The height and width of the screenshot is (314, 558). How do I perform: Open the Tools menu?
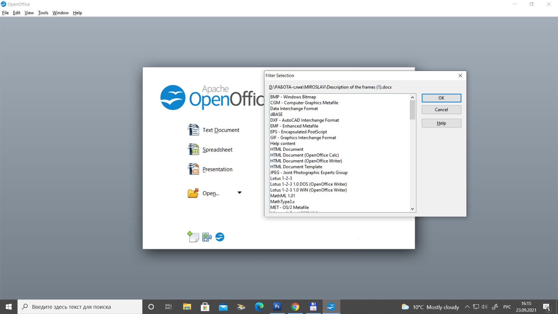[43, 13]
